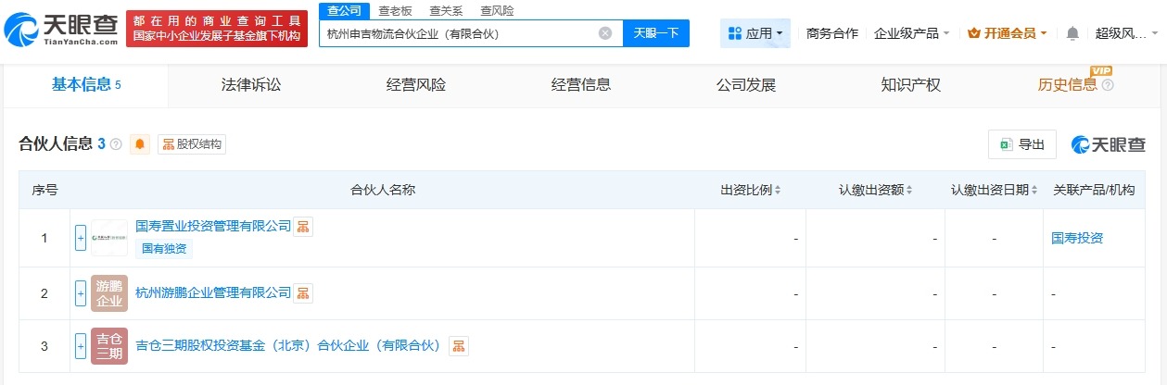Image resolution: width=1167 pixels, height=385 pixels.
Task: Select the 查风险 search tab
Action: [497, 11]
